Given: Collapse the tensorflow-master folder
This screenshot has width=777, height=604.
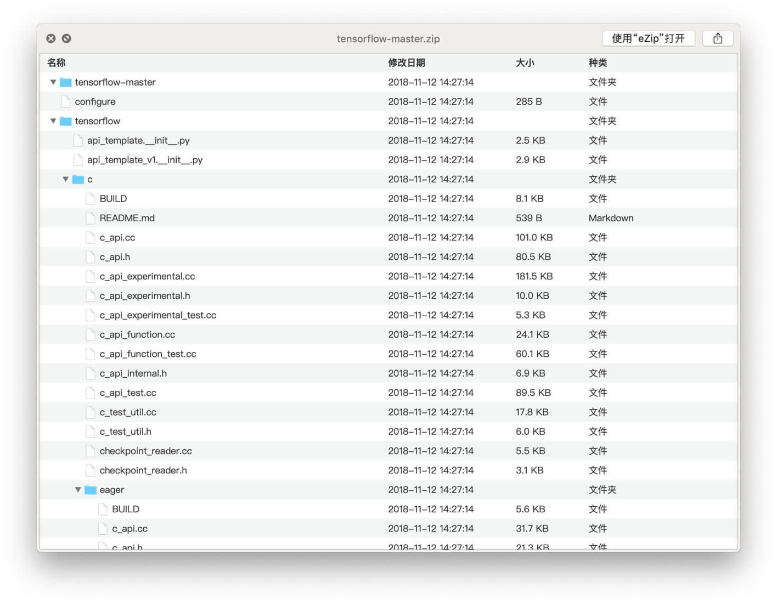Looking at the screenshot, I should point(52,82).
